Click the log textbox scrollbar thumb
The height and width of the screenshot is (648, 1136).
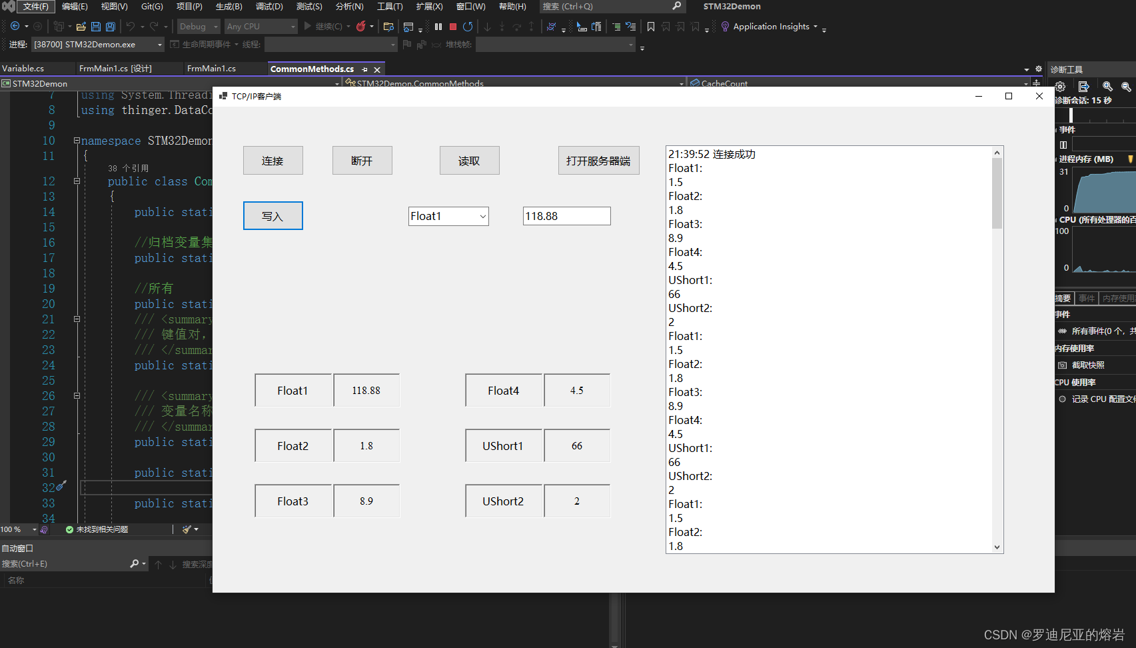tap(997, 193)
